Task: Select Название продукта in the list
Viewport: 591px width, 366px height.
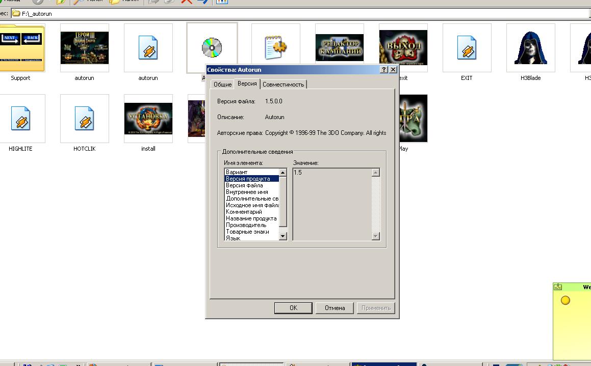Action: click(x=251, y=218)
